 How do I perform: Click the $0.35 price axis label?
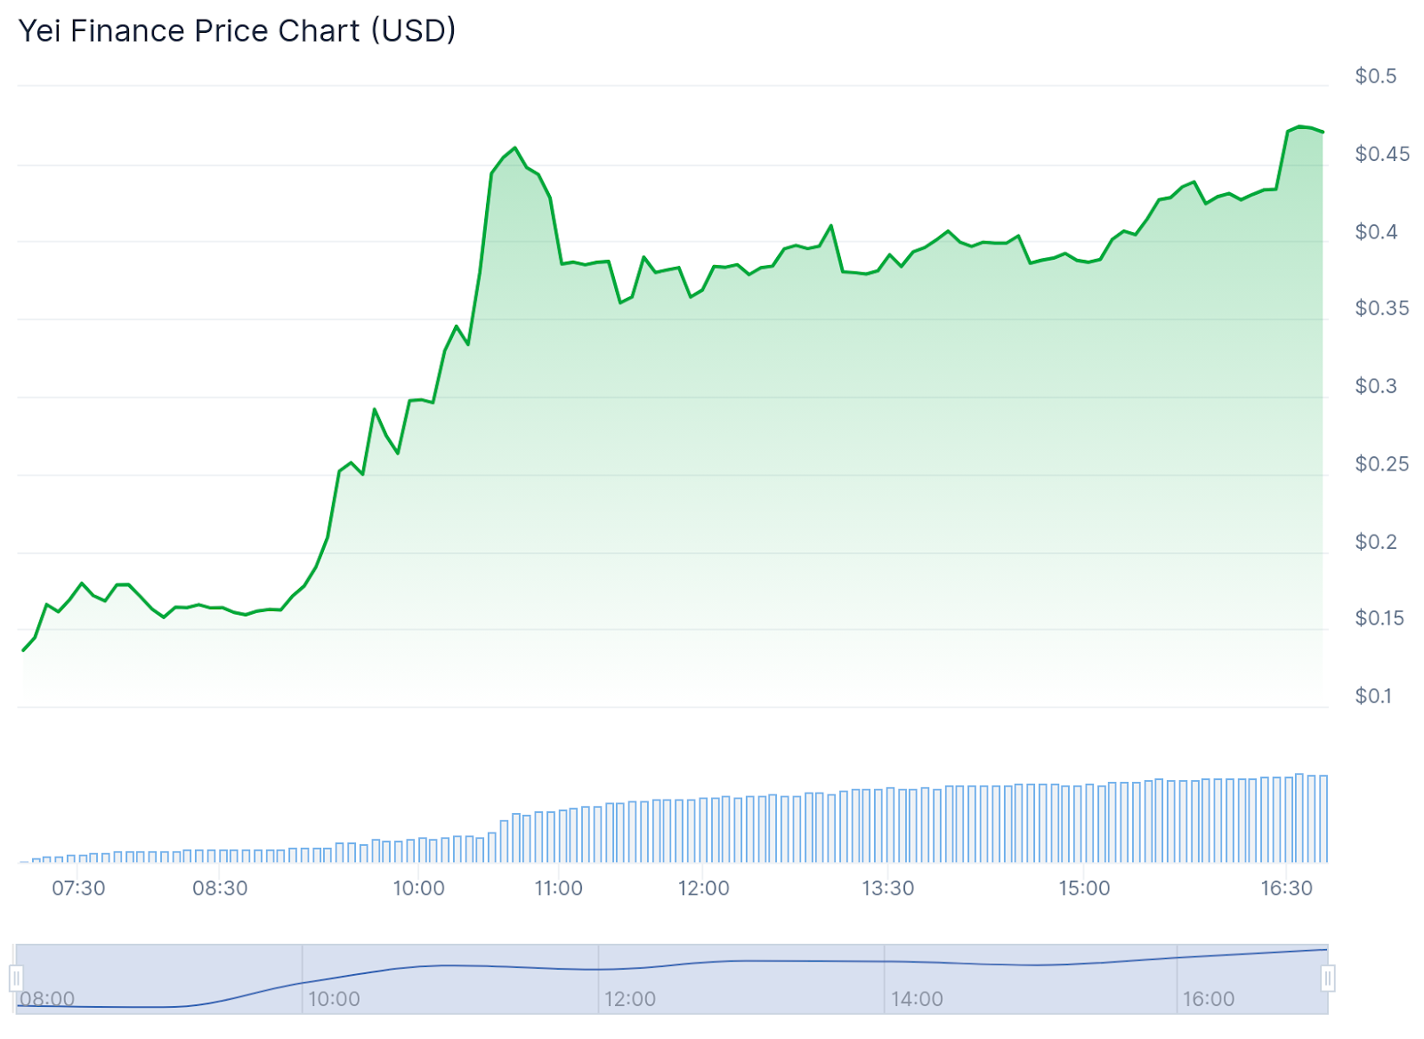1382,309
